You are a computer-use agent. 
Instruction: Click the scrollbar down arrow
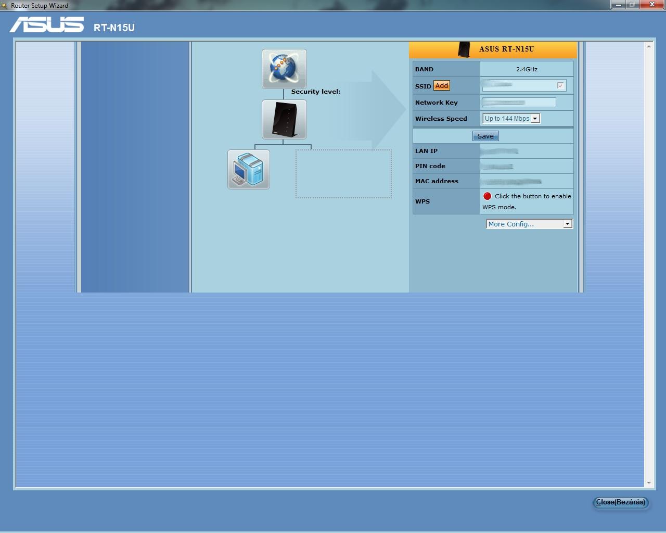(x=649, y=483)
